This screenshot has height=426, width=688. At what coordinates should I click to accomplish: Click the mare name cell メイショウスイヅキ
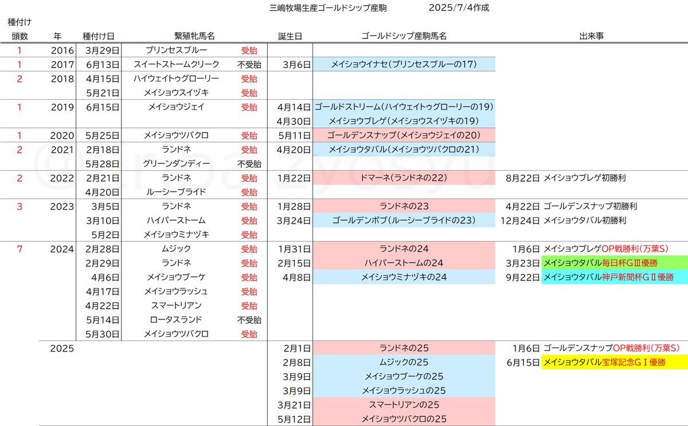[x=176, y=93]
